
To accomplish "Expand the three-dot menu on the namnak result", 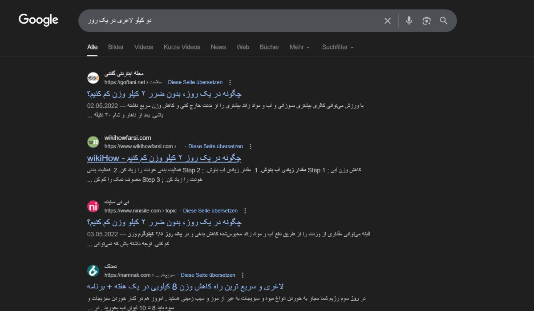I will [243, 275].
